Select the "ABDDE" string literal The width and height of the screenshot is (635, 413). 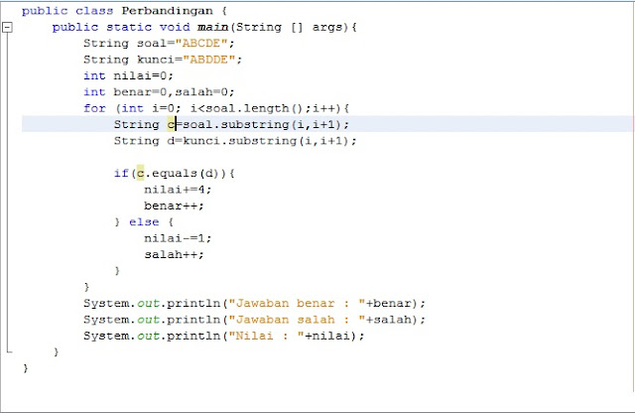tap(208, 60)
